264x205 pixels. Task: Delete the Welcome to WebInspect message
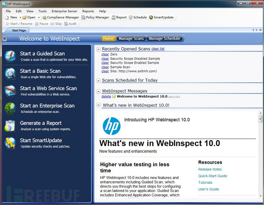[x=106, y=96]
